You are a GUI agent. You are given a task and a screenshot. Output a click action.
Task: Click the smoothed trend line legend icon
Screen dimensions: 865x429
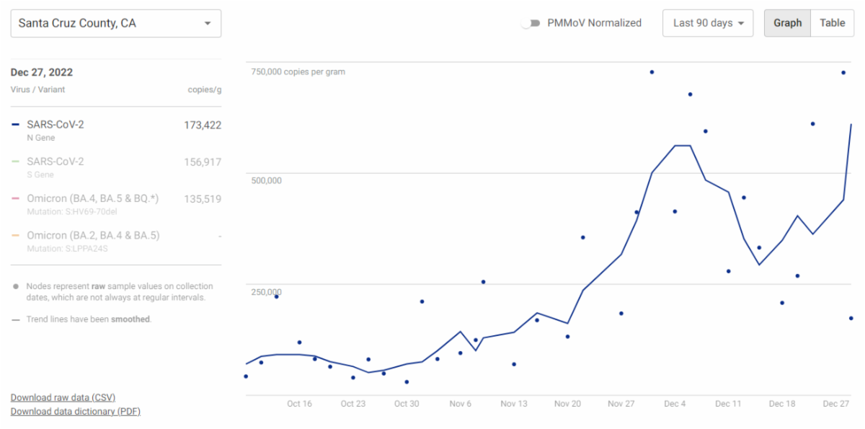click(16, 319)
